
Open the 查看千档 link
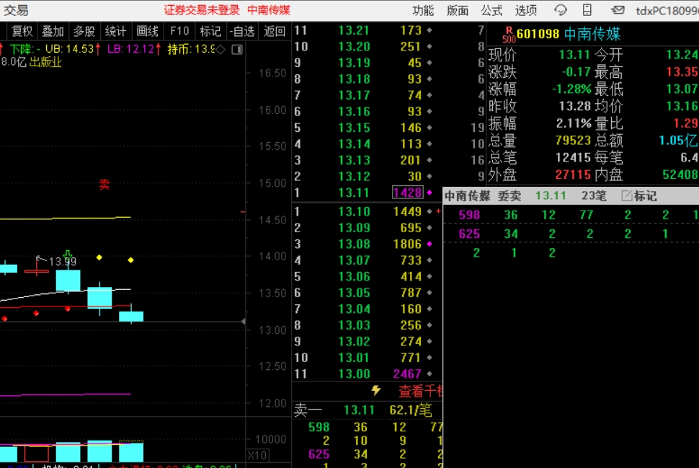point(420,391)
